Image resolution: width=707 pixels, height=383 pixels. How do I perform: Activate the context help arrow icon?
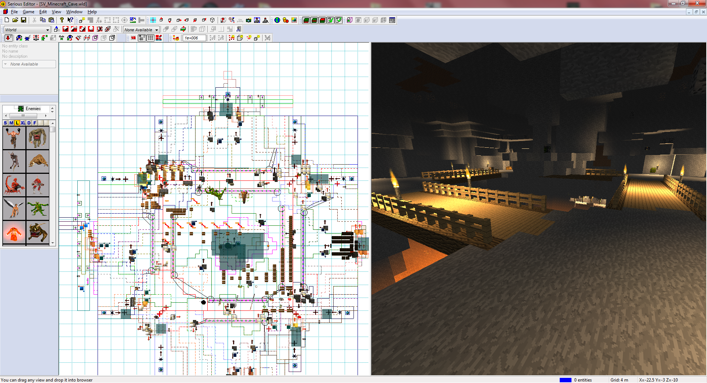70,20
